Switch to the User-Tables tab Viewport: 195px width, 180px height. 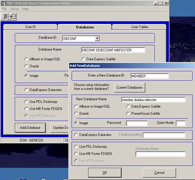pos(139,27)
